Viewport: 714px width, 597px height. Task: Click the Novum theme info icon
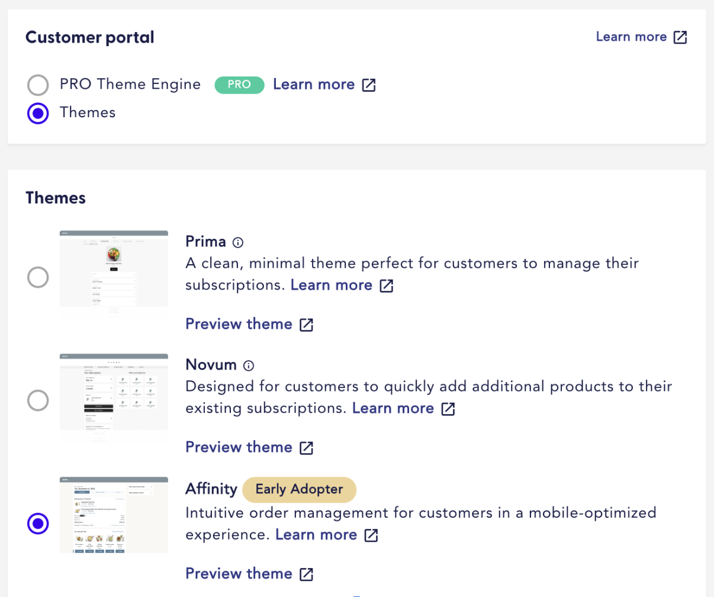(249, 365)
